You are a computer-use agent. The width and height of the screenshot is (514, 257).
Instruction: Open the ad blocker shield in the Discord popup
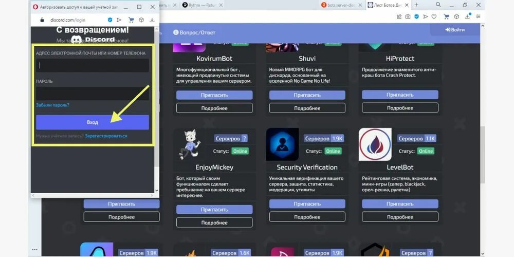pos(110,20)
